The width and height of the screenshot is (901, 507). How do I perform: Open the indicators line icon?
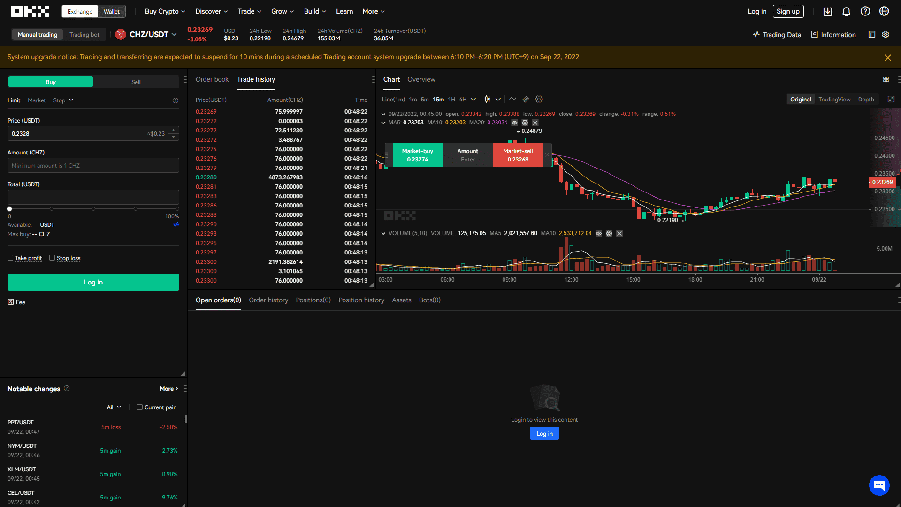[512, 99]
